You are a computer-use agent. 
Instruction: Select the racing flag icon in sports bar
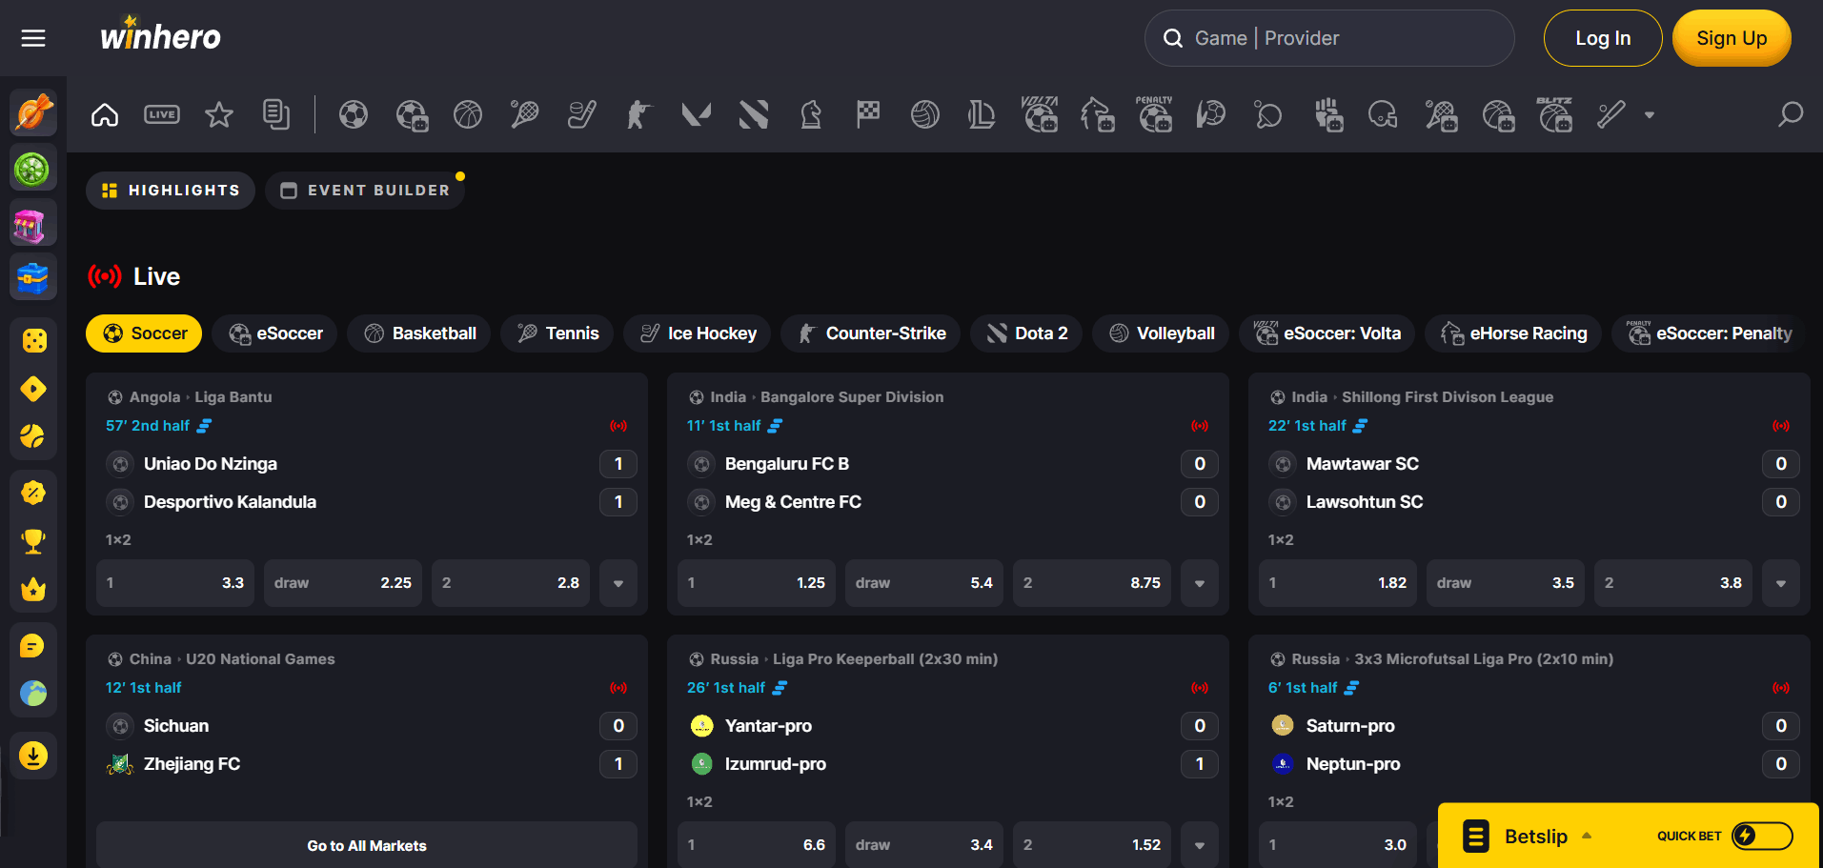pos(868,115)
